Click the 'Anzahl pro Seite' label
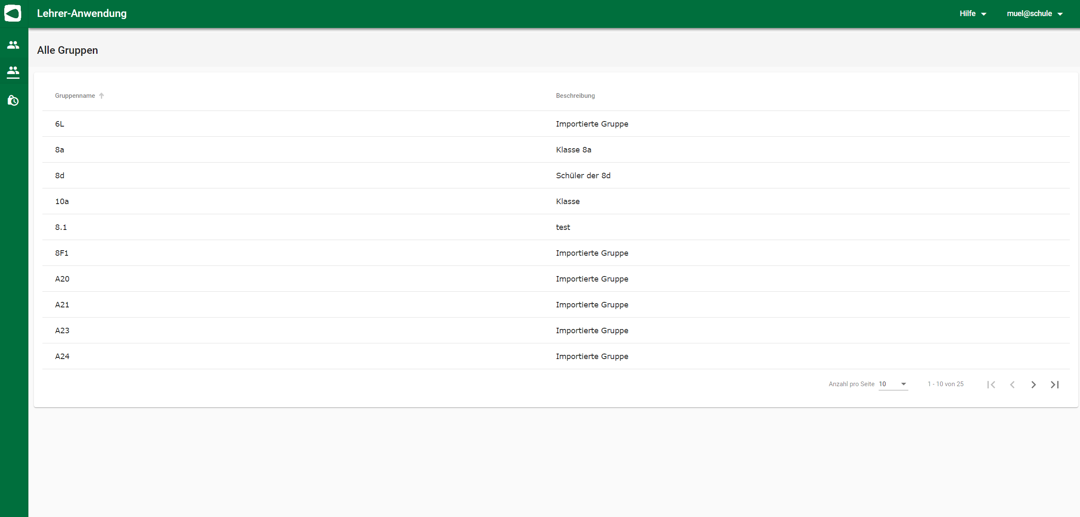1080x517 pixels. (852, 384)
